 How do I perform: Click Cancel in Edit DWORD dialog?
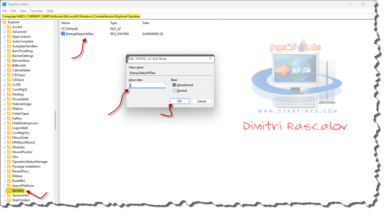[x=201, y=101]
